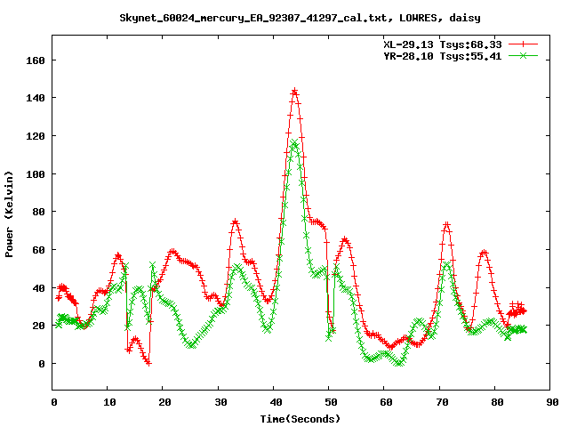Click y-axis tick label 100

[x=36, y=174]
